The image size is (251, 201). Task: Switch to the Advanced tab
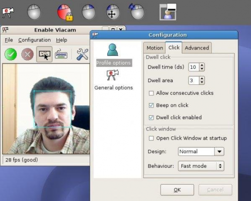click(197, 48)
